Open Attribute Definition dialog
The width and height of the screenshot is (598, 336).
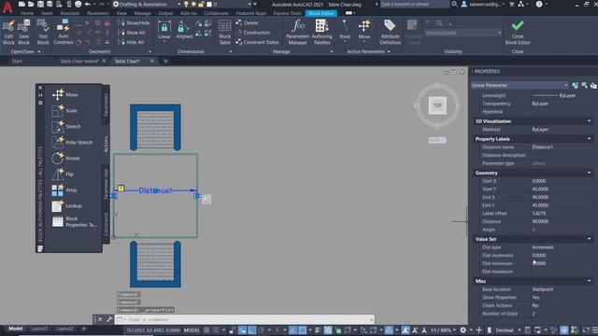tap(391, 33)
